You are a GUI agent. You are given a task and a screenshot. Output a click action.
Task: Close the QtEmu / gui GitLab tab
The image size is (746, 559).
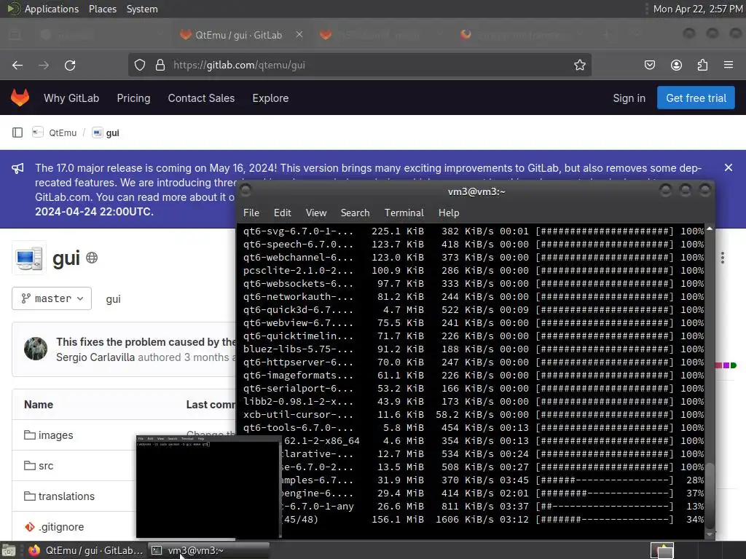coord(299,34)
